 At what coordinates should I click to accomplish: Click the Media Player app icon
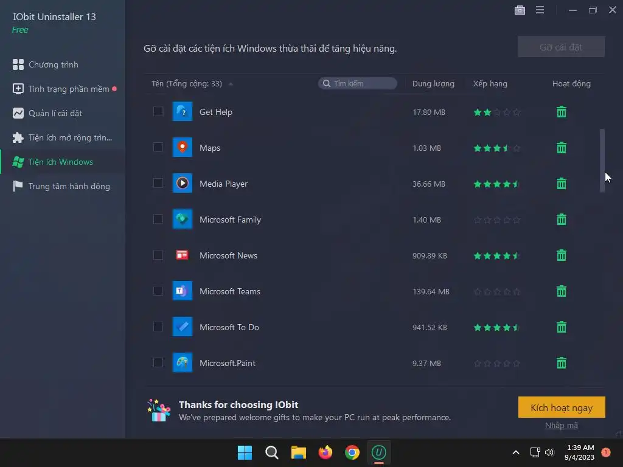[183, 183]
